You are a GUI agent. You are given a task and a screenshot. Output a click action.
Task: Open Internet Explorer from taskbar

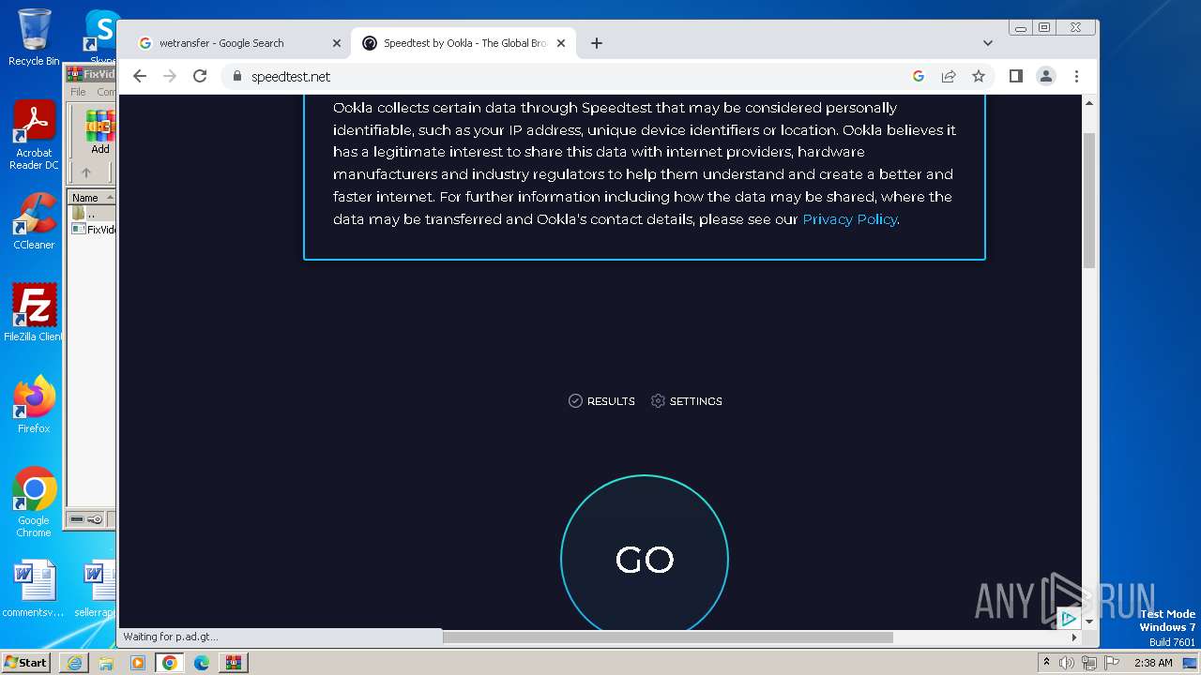74,663
